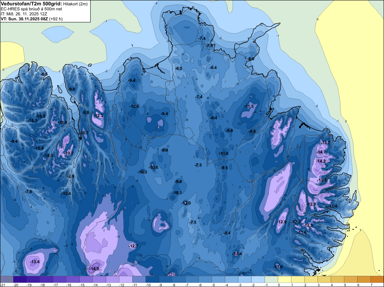Select the legend swatch above -16
This screenshot has width=384, height=287.
(x=73, y=280)
